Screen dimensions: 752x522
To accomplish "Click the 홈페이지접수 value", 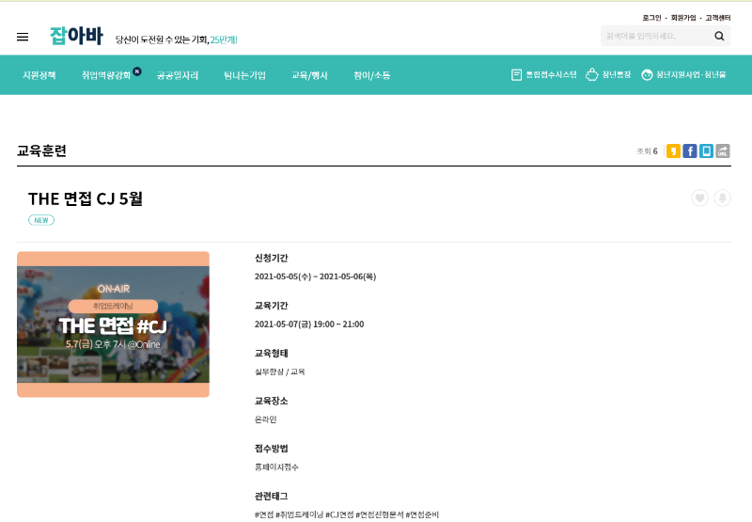I will point(276,467).
